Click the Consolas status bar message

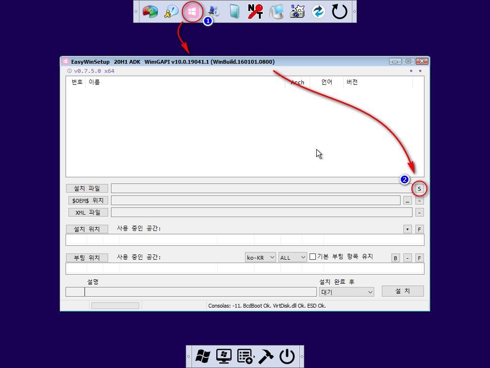(x=267, y=306)
